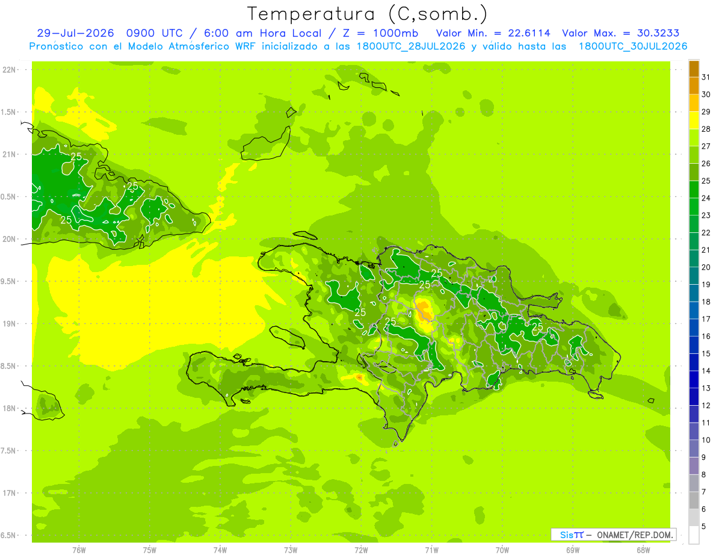Select the gray 7 degree legend swatch
Viewport: 722px width, 558px height.
pos(694,483)
